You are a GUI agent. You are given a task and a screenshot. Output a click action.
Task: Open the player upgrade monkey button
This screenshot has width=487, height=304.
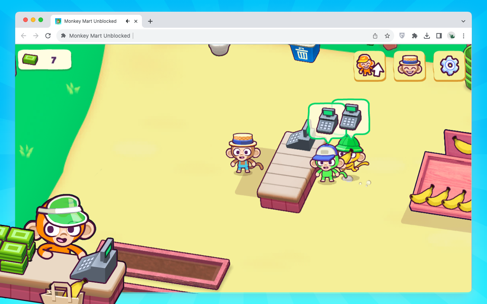pyautogui.click(x=370, y=66)
